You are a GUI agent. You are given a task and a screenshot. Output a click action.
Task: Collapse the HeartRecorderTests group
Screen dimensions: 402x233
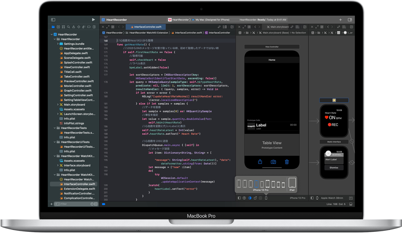tap(55, 128)
